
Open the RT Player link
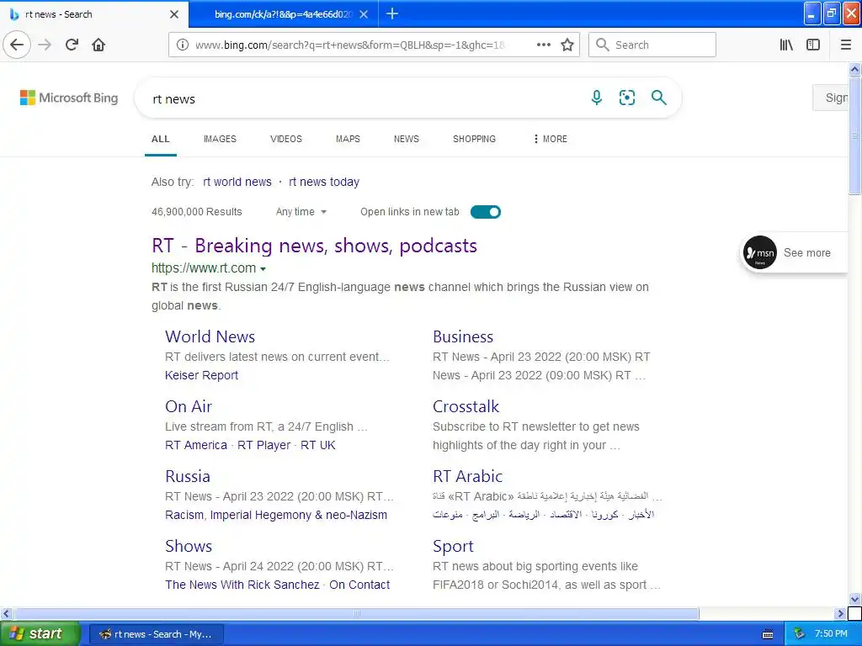click(263, 445)
